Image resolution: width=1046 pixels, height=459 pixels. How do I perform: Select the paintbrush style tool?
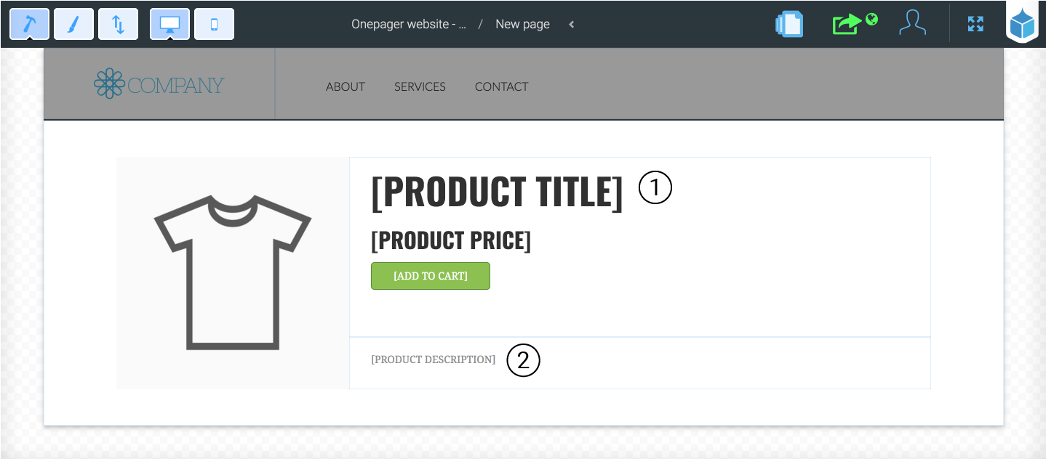coord(73,24)
